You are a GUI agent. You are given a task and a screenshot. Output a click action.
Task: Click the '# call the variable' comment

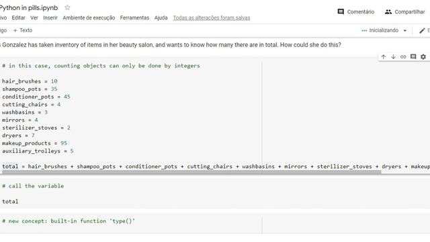pos(33,186)
